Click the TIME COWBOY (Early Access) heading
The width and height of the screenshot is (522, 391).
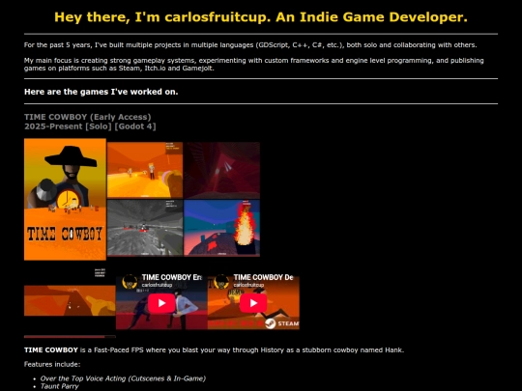[88, 117]
